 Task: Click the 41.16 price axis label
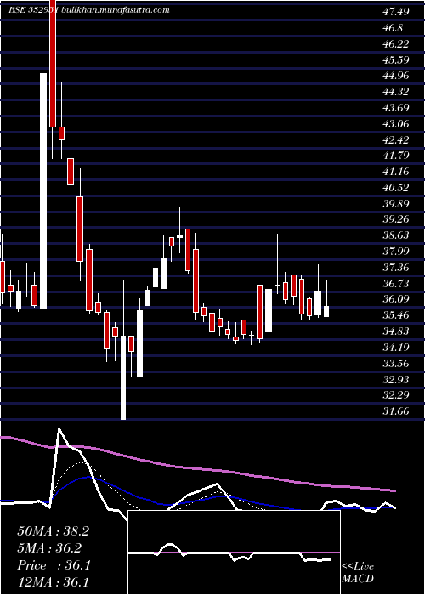(396, 172)
